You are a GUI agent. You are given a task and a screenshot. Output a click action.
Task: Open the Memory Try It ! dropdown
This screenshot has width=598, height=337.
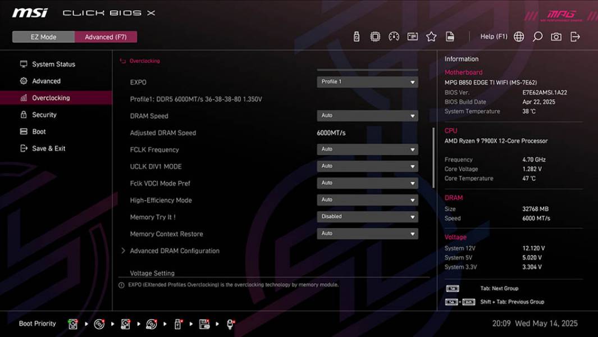[367, 216]
